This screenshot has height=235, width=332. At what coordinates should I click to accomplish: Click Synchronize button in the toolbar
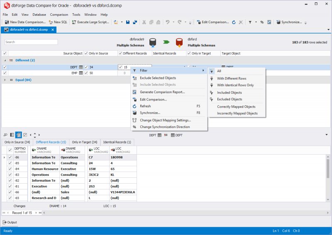289,22
